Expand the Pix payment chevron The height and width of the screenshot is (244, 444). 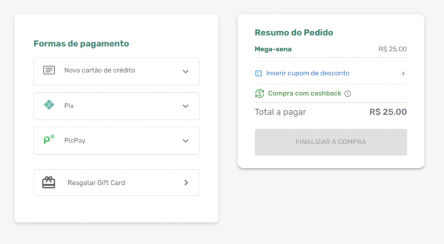186,106
